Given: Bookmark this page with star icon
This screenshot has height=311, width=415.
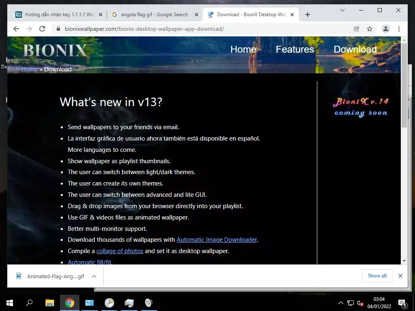Looking at the screenshot, I should click(x=370, y=29).
